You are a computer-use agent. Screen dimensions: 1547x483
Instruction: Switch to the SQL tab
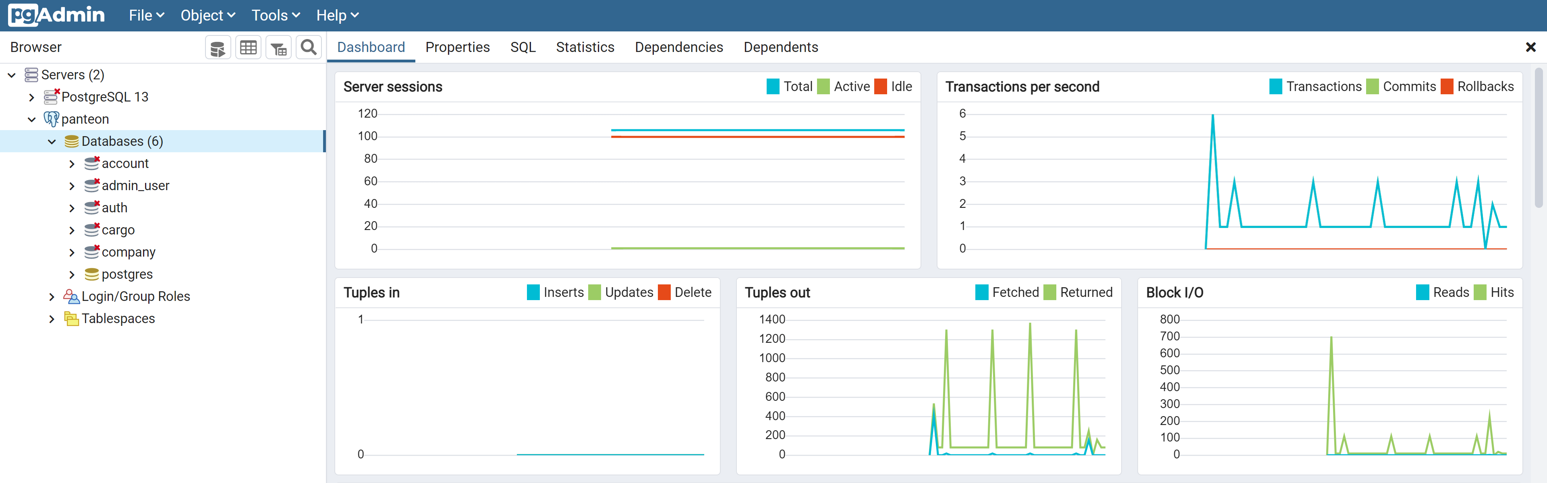pyautogui.click(x=523, y=48)
